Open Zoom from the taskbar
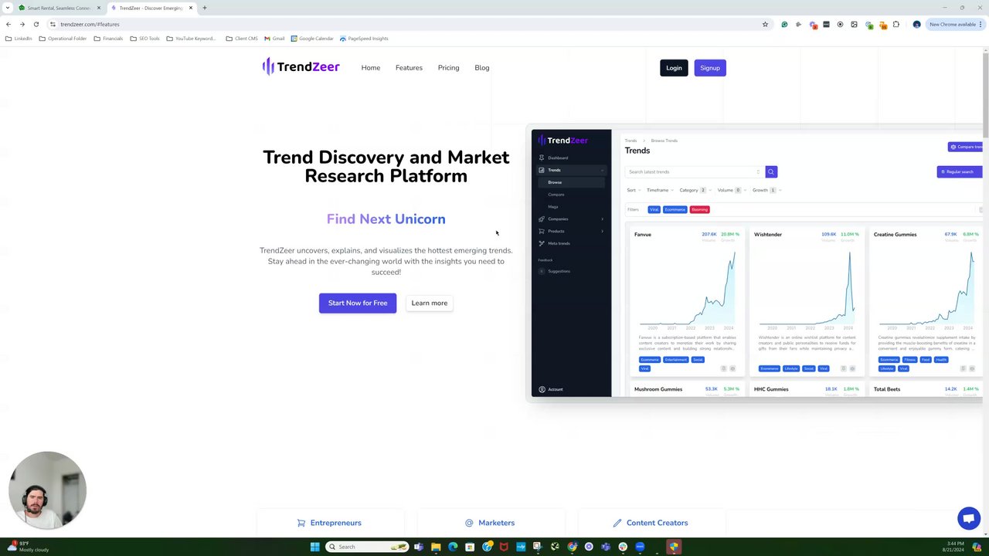Image resolution: width=989 pixels, height=556 pixels. click(x=640, y=547)
